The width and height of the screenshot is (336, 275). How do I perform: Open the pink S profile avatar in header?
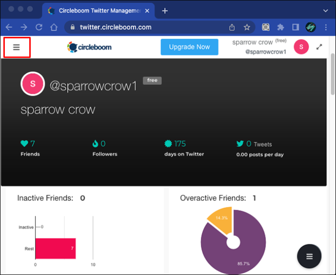[301, 47]
